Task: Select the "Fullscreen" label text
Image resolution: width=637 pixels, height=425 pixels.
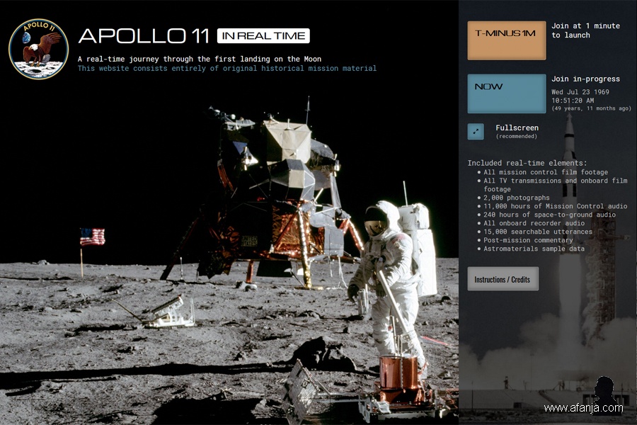Action: (x=517, y=128)
